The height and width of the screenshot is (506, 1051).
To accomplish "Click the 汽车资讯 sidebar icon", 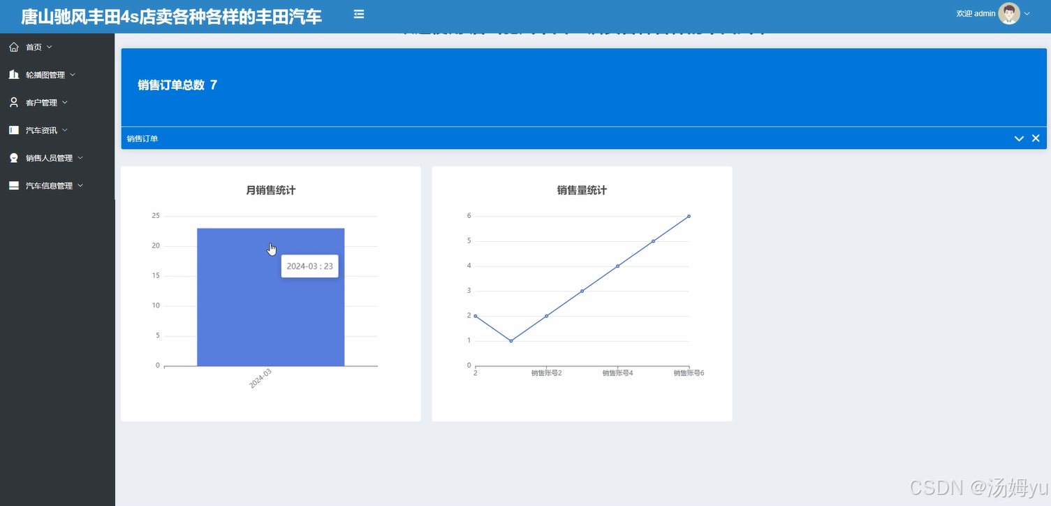I will 14,130.
